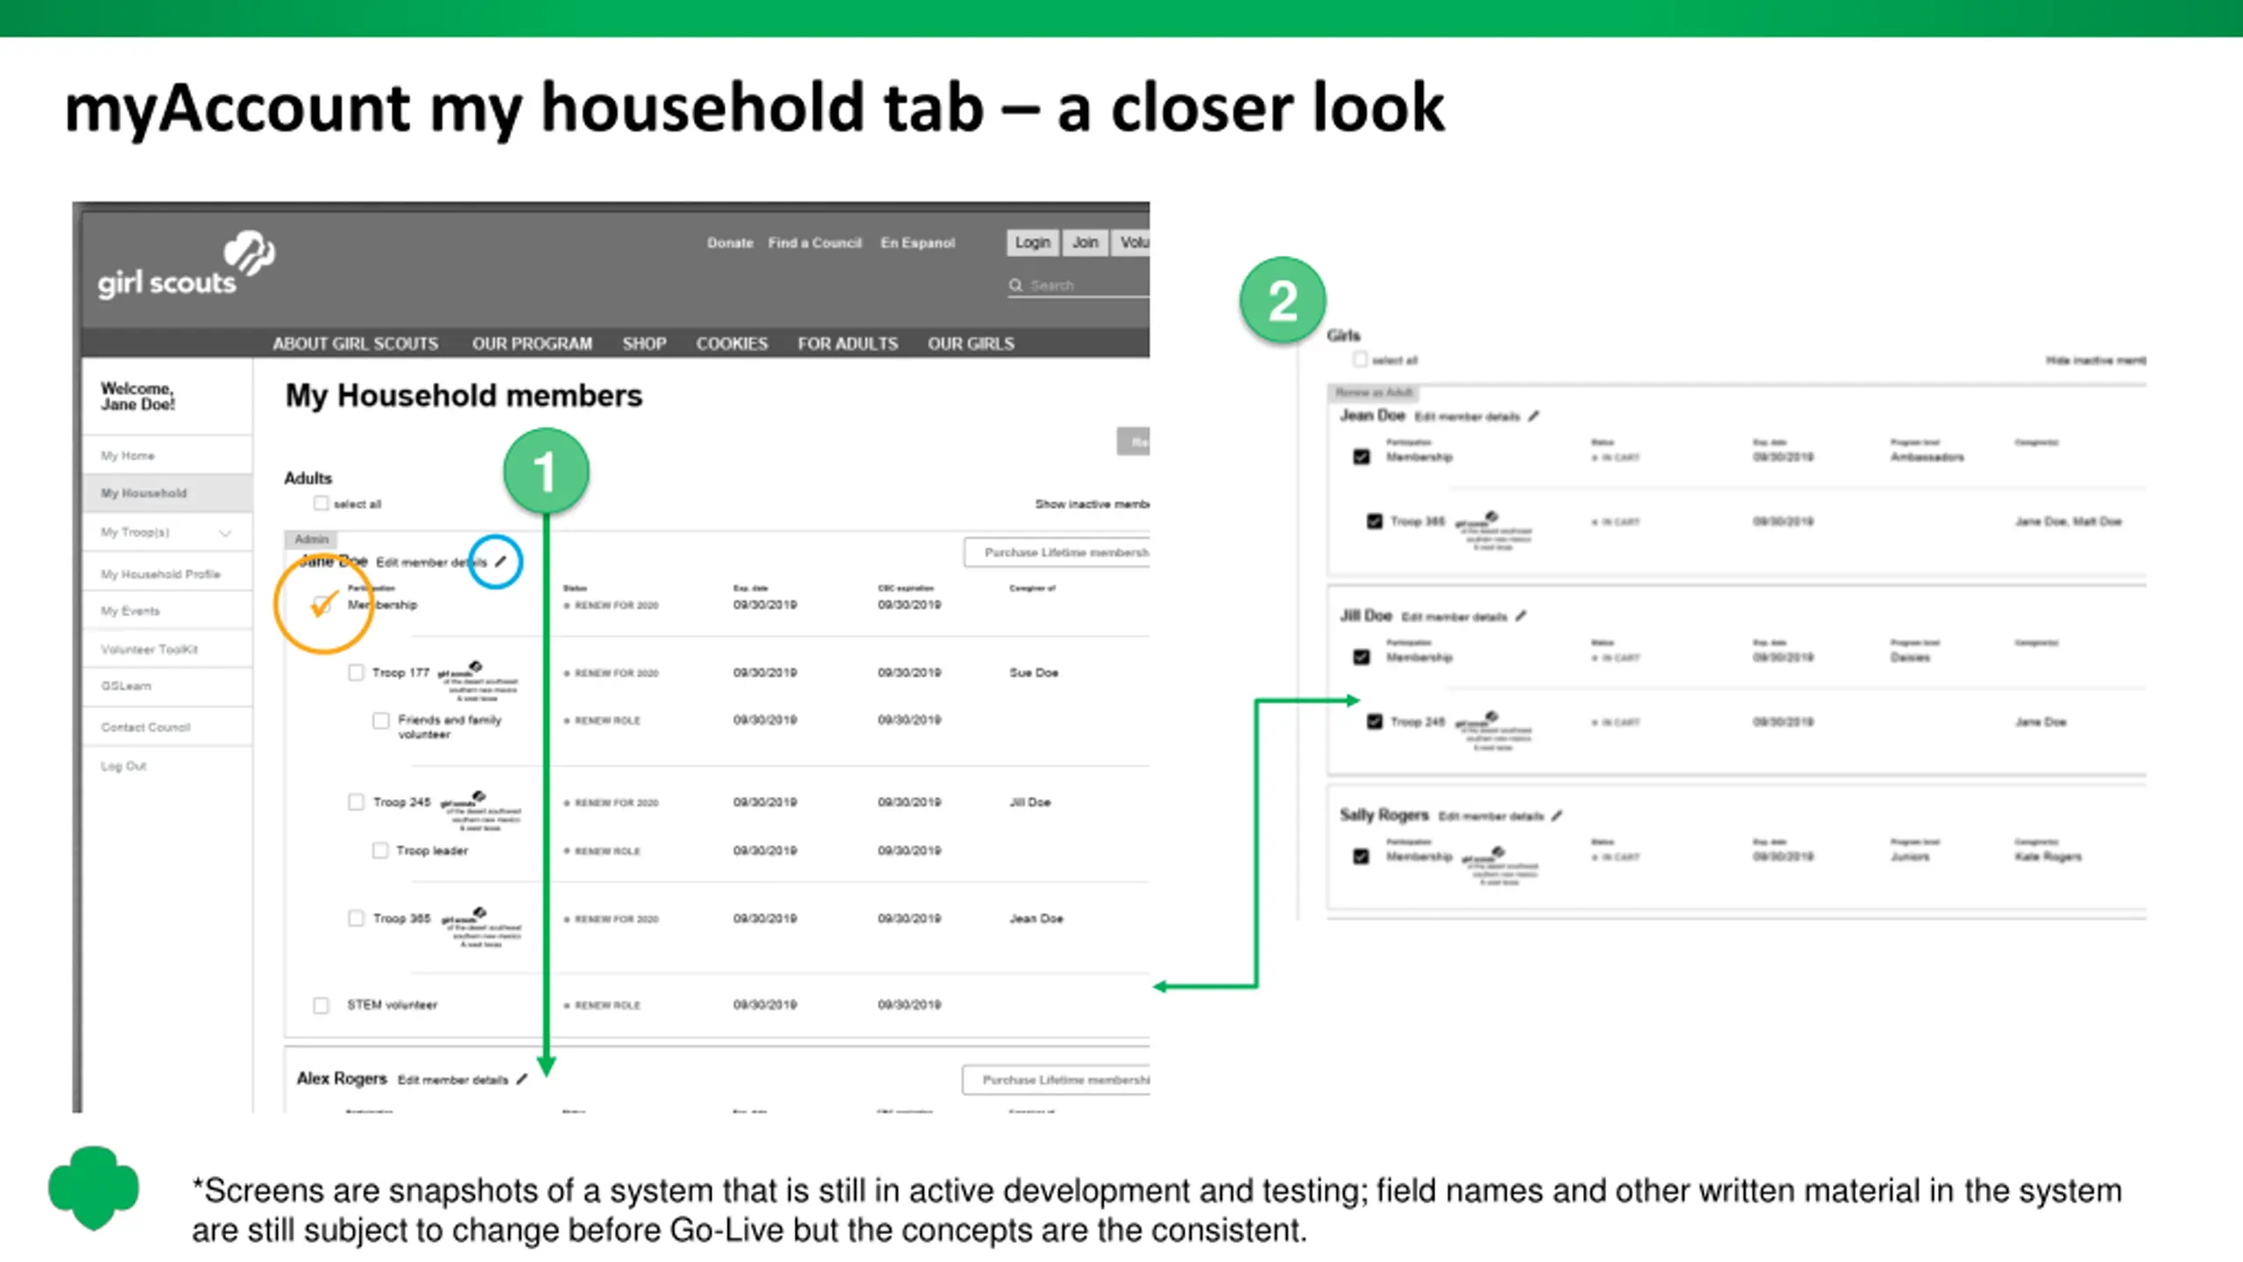The image size is (2243, 1262).
Task: Click Daisies program level text
Action: coord(1910,657)
